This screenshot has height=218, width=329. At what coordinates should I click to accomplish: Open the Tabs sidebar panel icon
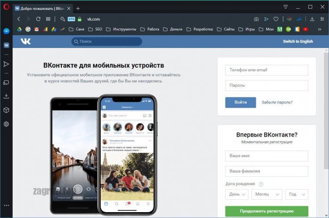coord(6,82)
